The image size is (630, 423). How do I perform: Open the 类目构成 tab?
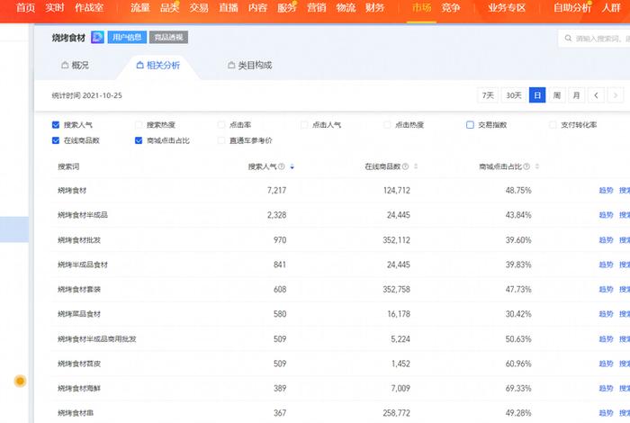pos(249,66)
